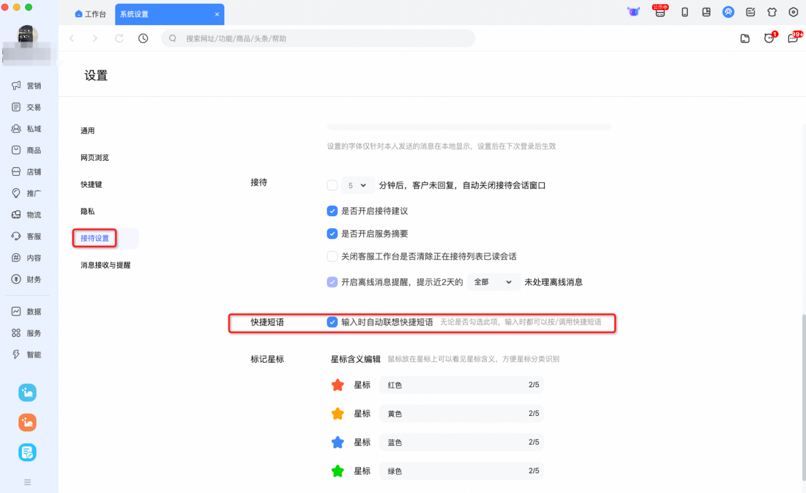
Task: Open 隐私 privacy settings
Action: [x=87, y=211]
